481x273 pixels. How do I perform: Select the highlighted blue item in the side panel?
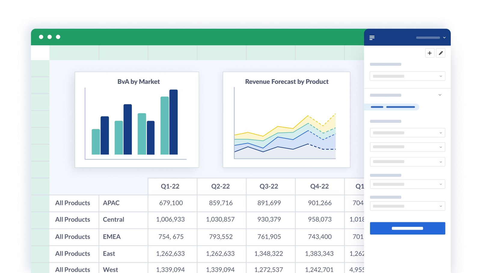[x=392, y=107]
